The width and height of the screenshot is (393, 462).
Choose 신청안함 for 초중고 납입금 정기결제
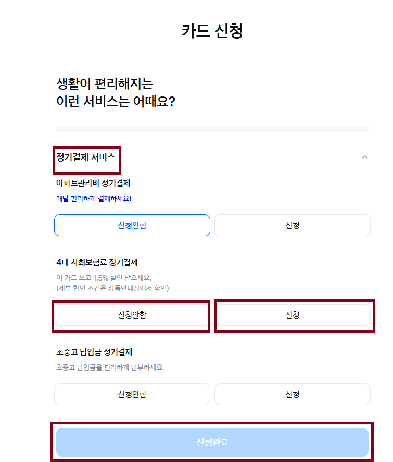(132, 394)
